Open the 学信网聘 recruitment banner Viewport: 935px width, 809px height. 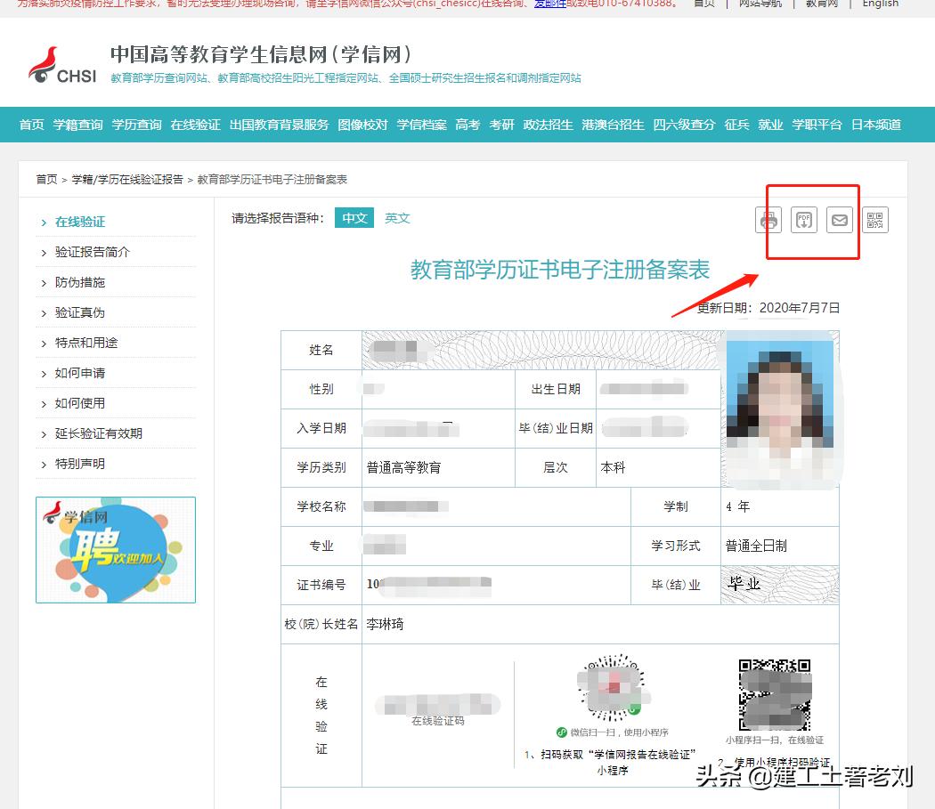116,549
